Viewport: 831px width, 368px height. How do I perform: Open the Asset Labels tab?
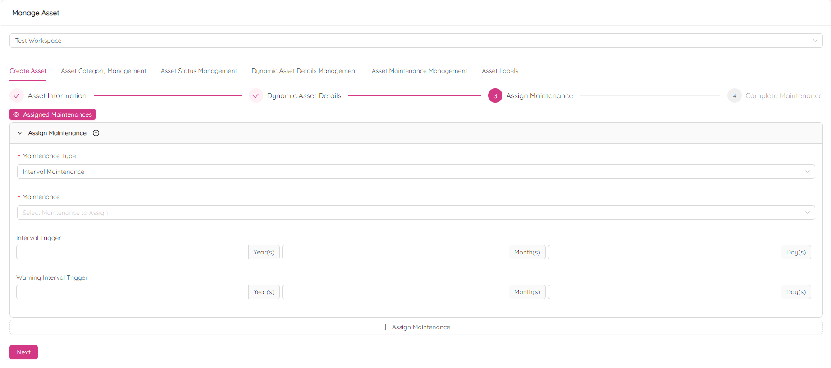[x=500, y=71]
